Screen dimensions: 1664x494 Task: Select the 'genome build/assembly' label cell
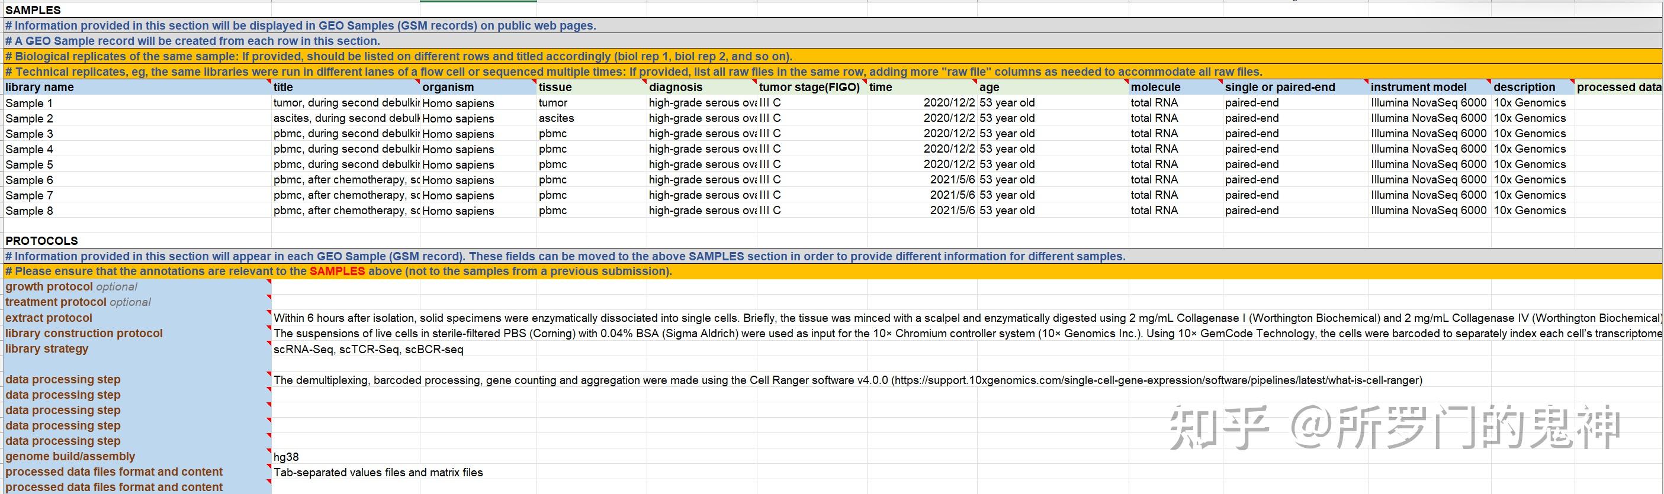[x=70, y=457]
